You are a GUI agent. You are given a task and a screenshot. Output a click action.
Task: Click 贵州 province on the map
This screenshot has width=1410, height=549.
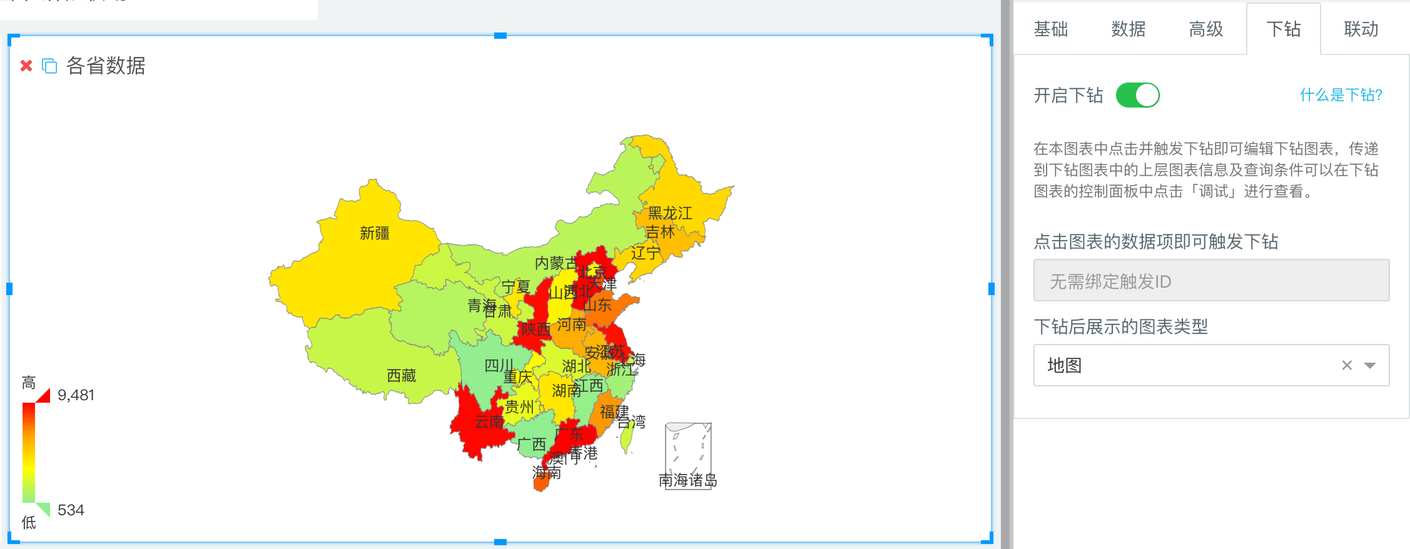point(519,406)
